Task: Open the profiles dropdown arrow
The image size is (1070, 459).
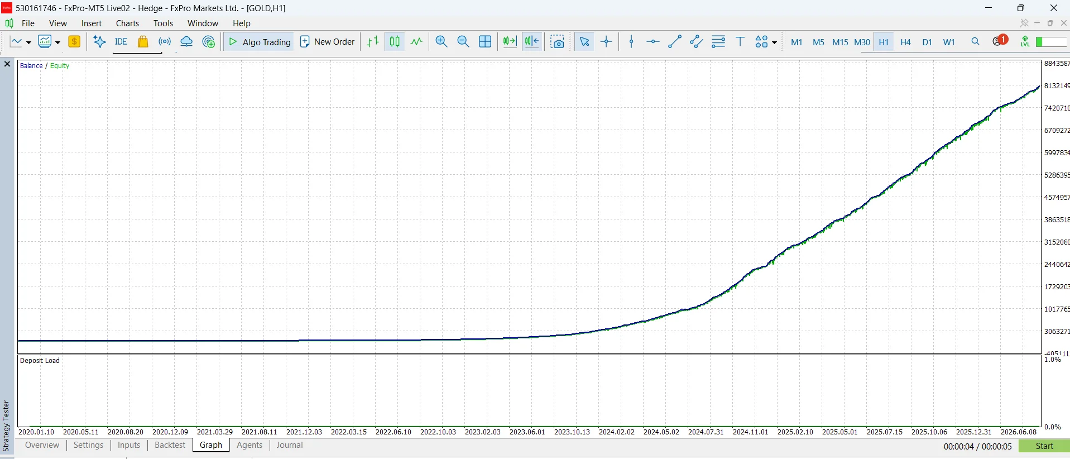Action: (x=57, y=42)
